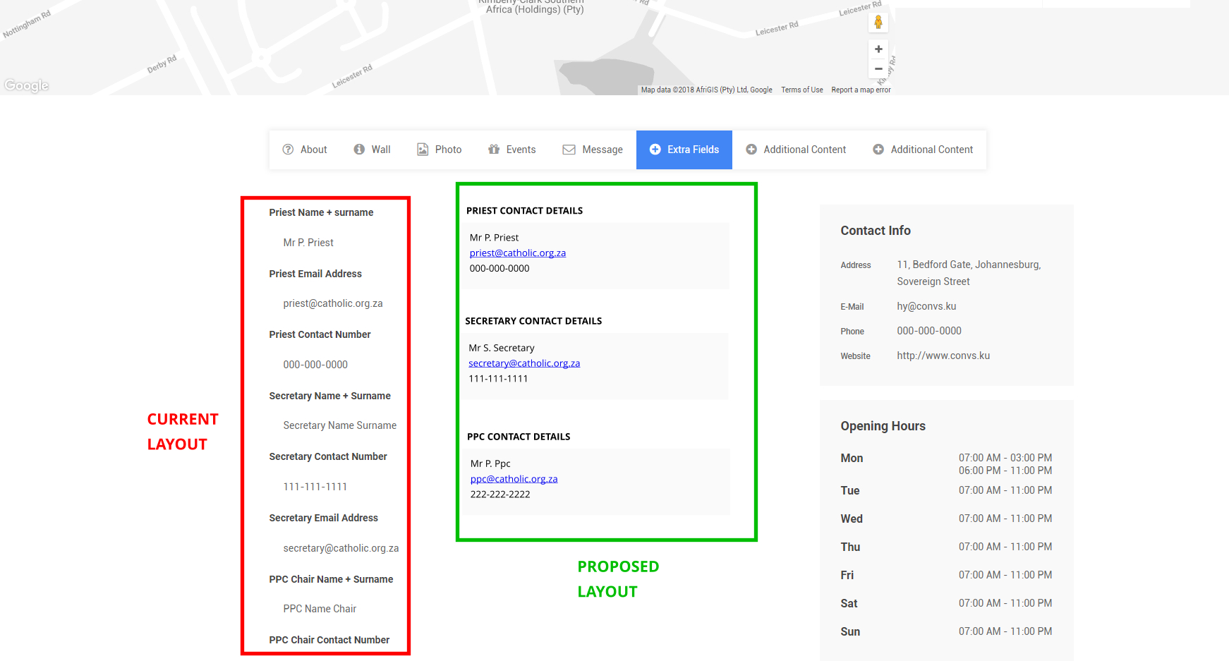Click the secretary@catholic.org.za link

(x=524, y=363)
